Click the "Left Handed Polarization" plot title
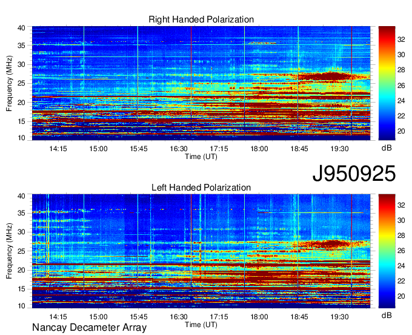The image size is (412, 335). [201, 188]
